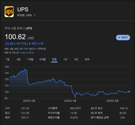The height and width of the screenshot is (125, 135).
Task: Click the UPS company name heading
Action: [x=23, y=10]
